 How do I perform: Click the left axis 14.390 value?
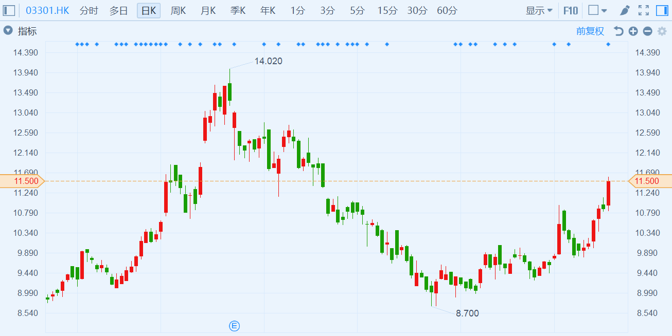pyautogui.click(x=27, y=52)
